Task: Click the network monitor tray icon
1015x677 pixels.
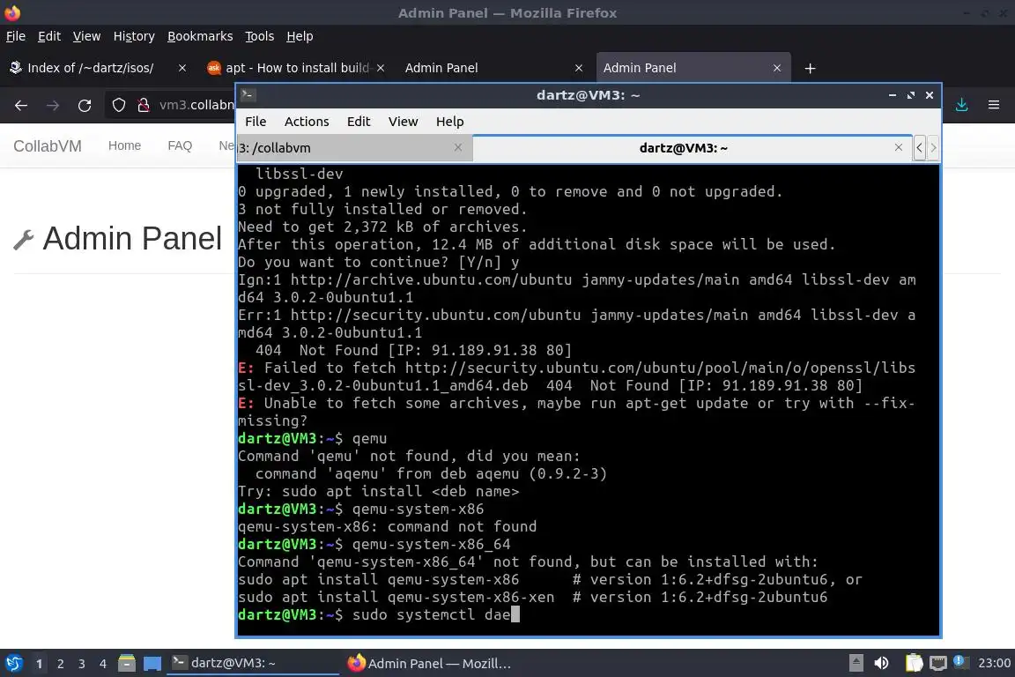Action: (x=938, y=663)
